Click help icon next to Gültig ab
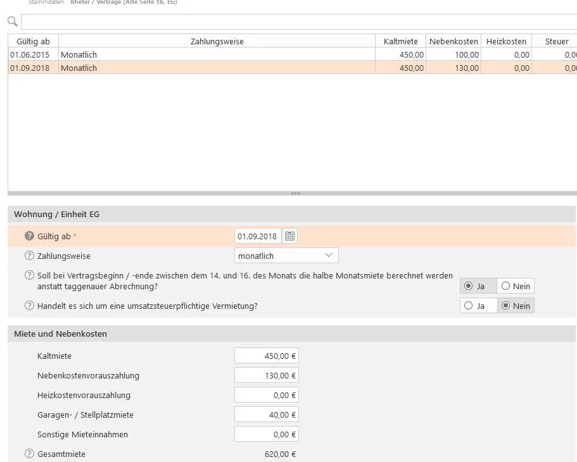The height and width of the screenshot is (462, 577). 29,236
